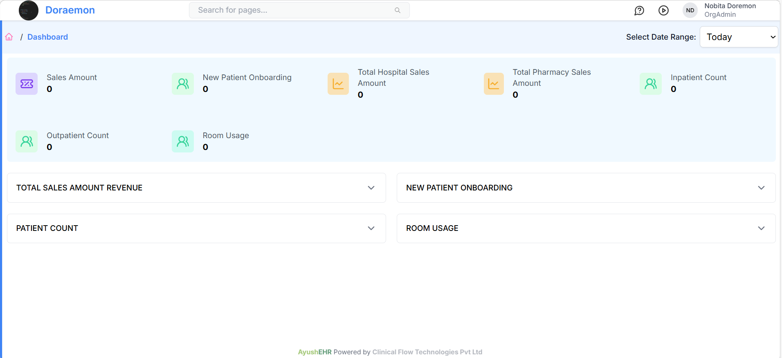Open the ND user avatar menu
Image resolution: width=782 pixels, height=358 pixels.
tap(690, 11)
